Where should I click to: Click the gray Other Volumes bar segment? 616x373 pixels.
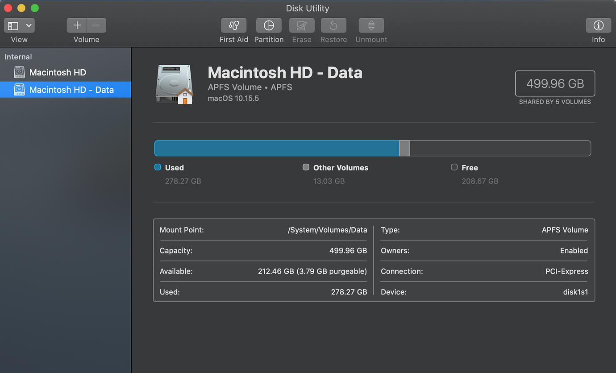point(404,148)
